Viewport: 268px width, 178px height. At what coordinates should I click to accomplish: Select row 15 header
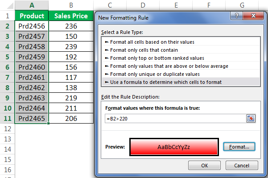7,159
